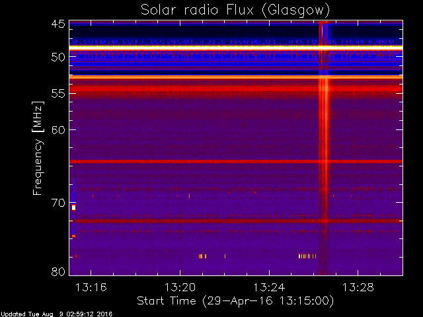Click the 13:28 time tick label
This screenshot has height=317, width=423.
pyautogui.click(x=358, y=287)
